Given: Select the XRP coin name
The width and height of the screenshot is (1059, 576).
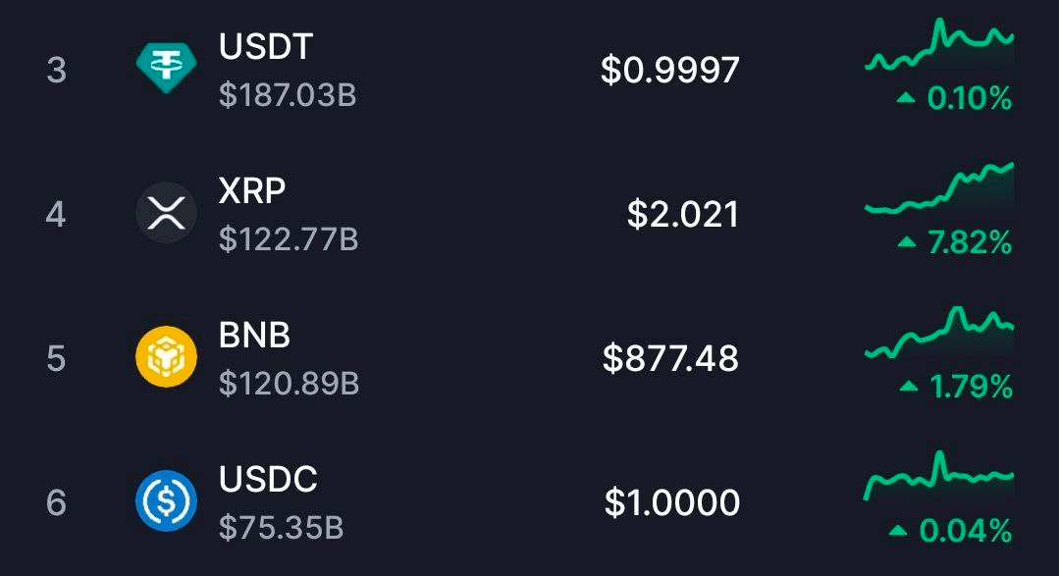Looking at the screenshot, I should tap(252, 190).
